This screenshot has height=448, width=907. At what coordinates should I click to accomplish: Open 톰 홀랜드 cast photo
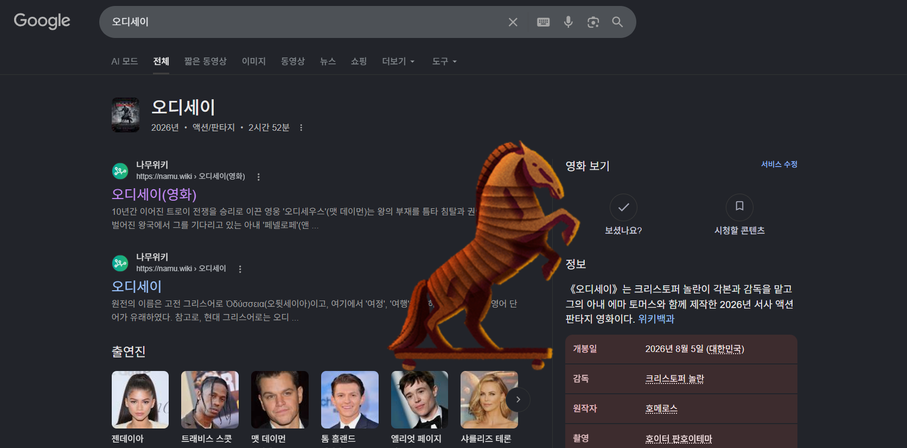pos(350,400)
